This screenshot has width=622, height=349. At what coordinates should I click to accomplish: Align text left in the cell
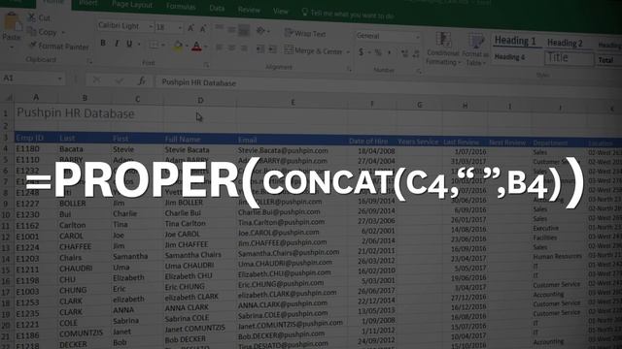click(x=219, y=48)
